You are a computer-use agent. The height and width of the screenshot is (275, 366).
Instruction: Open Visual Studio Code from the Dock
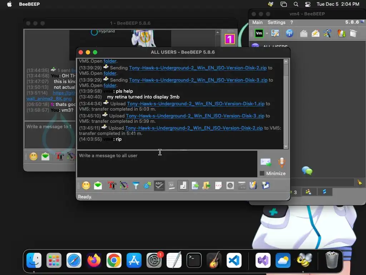pos(234,260)
